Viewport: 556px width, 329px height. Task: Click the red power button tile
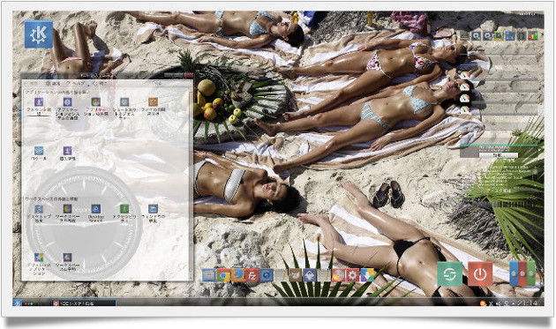tap(480, 273)
